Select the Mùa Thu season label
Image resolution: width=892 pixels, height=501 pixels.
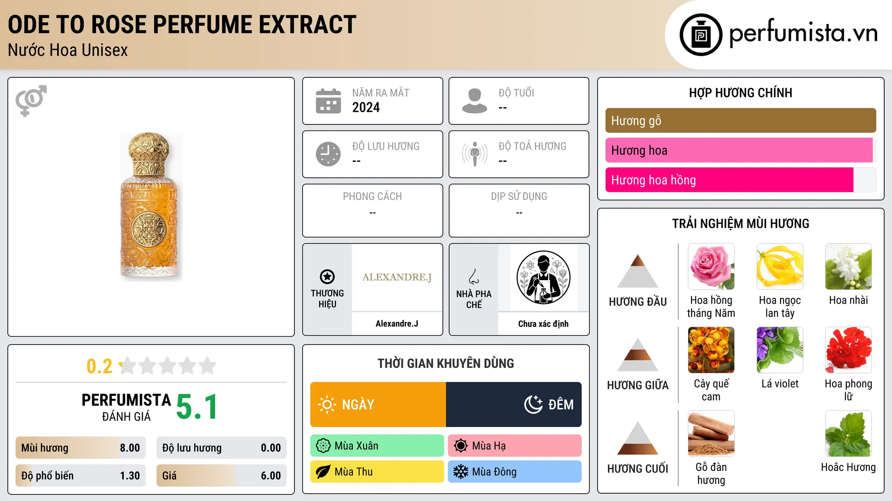click(377, 472)
